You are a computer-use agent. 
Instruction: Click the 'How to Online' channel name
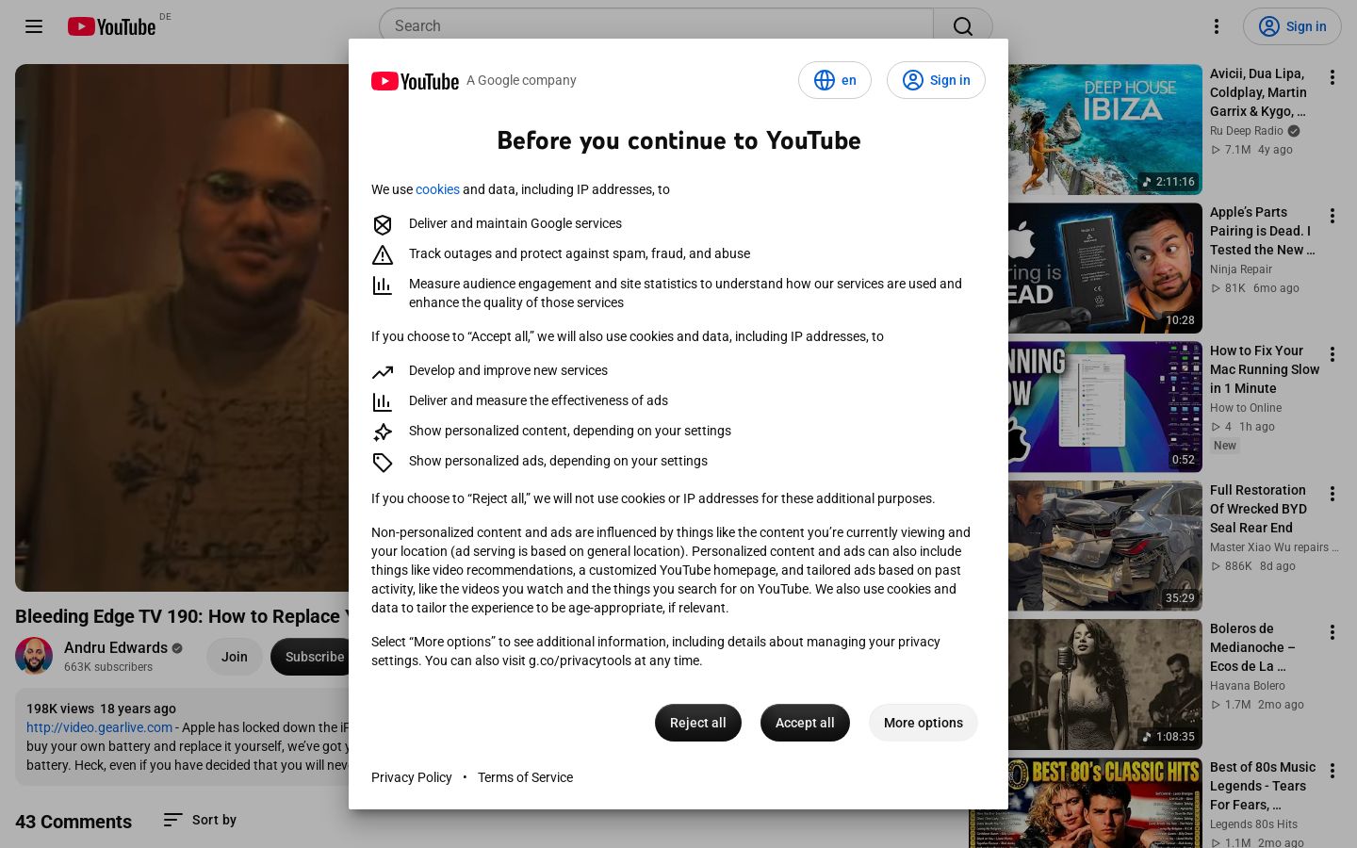1246,408
